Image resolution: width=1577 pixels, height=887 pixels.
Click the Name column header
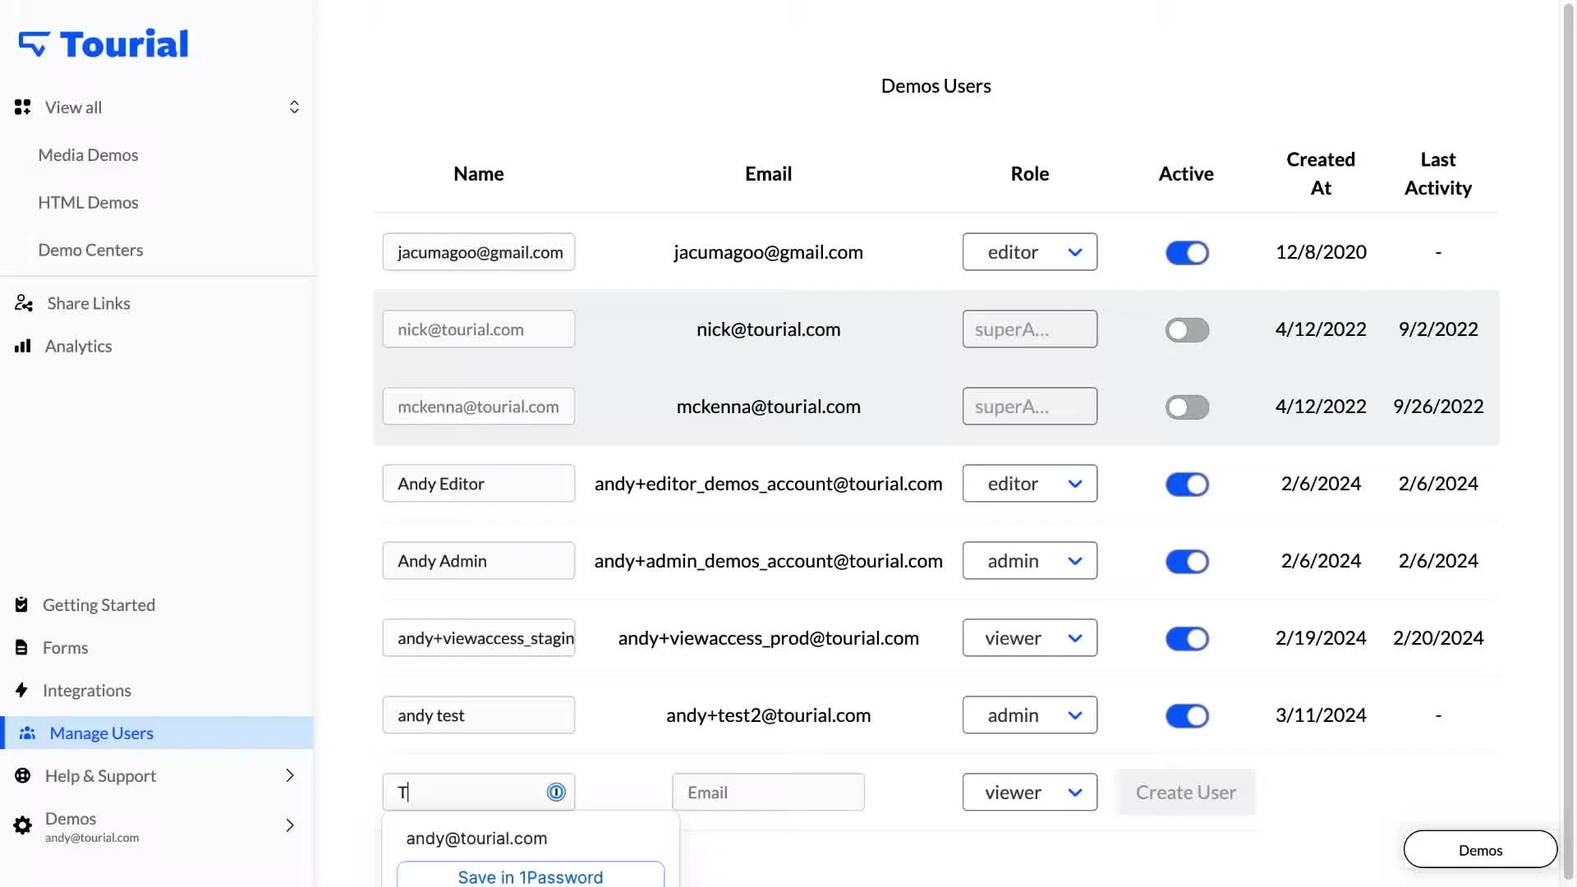point(479,173)
